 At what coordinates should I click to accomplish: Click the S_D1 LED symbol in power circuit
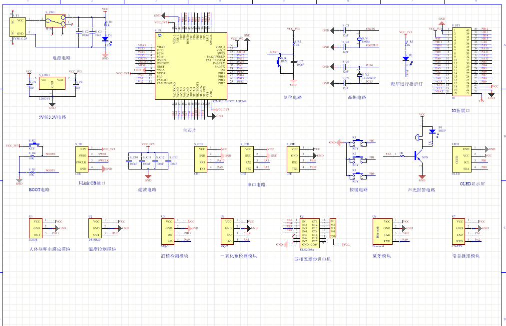105,38
